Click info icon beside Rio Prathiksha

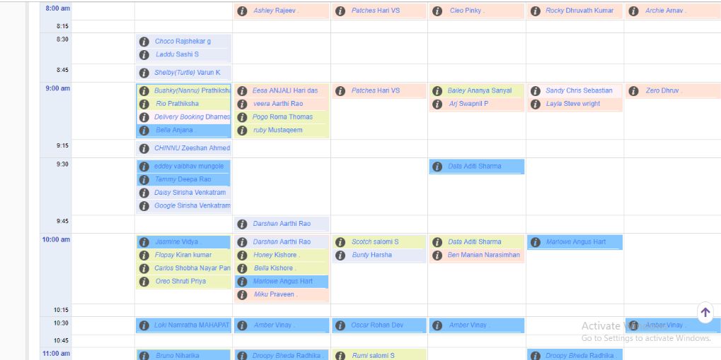point(144,104)
